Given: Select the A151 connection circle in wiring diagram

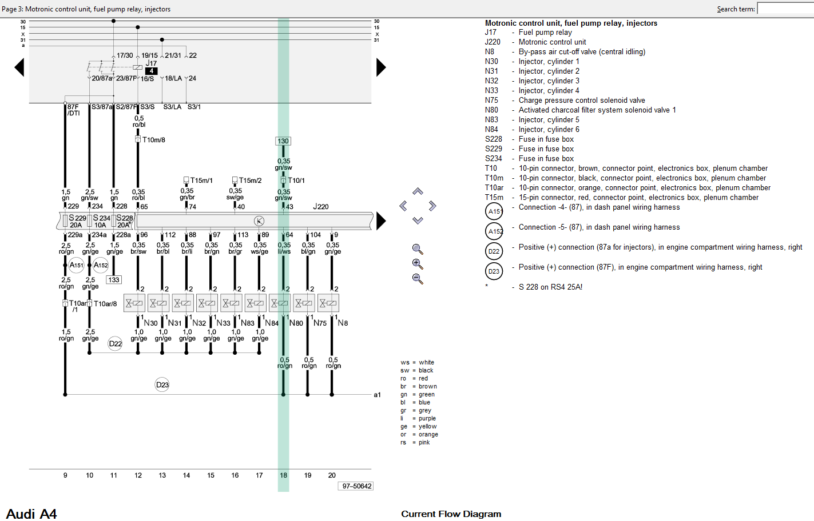Looking at the screenshot, I should [76, 265].
